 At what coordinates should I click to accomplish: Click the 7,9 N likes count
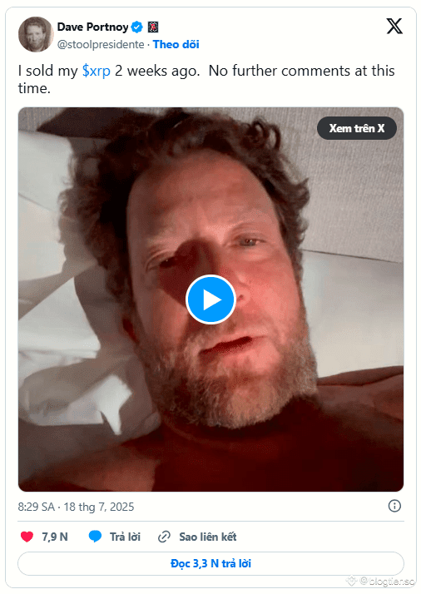click(x=55, y=537)
